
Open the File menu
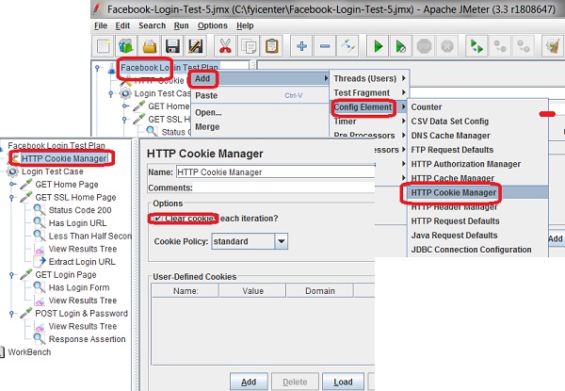pyautogui.click(x=101, y=26)
